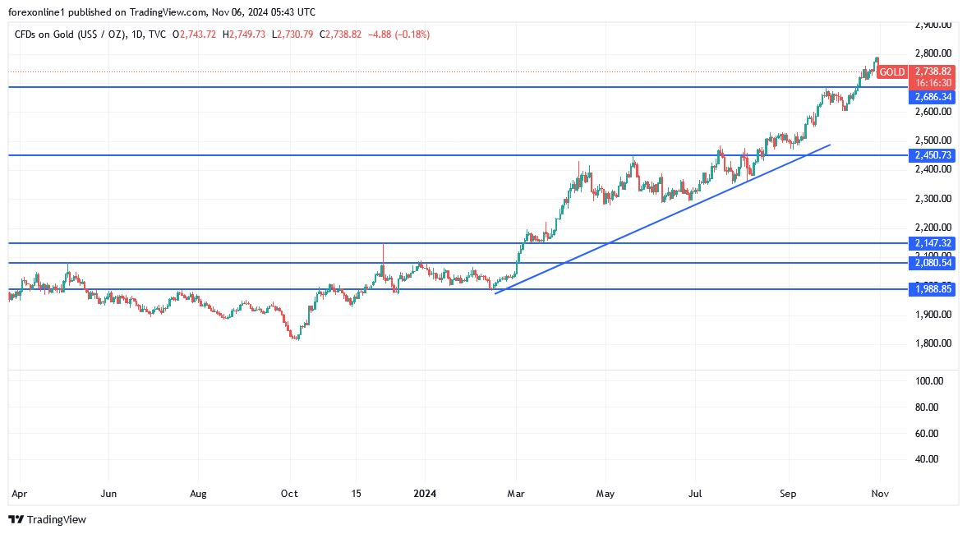Select the 2,450.73 blue price label
This screenshot has height=534, width=967.
pyautogui.click(x=932, y=155)
